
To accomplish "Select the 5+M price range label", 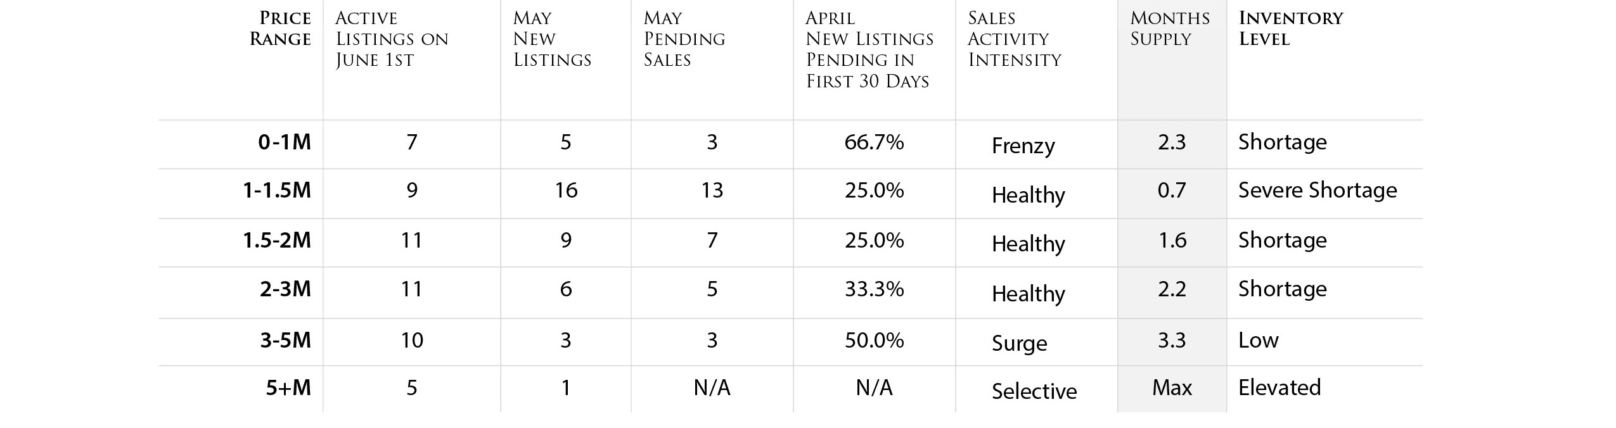I will [288, 387].
